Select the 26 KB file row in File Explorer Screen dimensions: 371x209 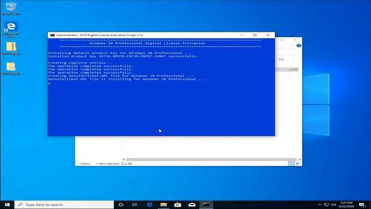pyautogui.click(x=287, y=70)
